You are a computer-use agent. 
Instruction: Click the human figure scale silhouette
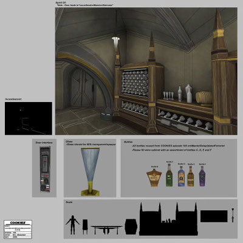click(72, 225)
